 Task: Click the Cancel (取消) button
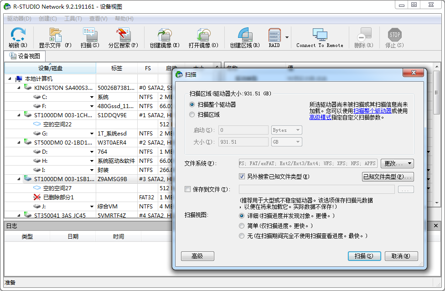[x=401, y=256]
